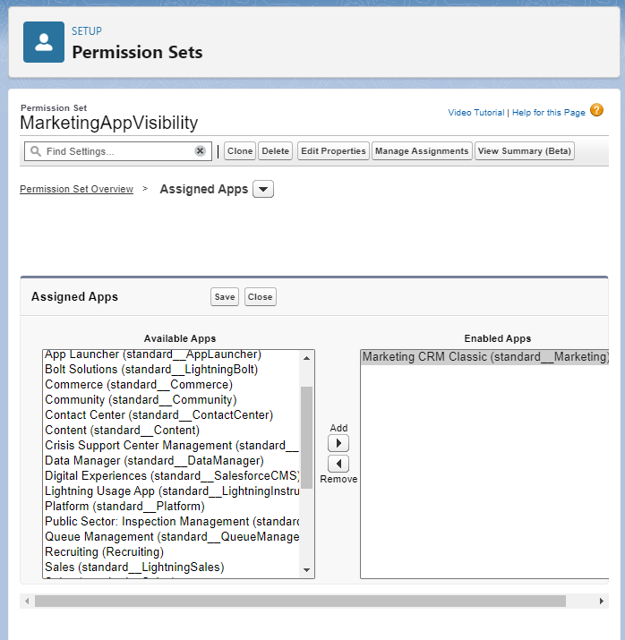
Task: Select Data Manager app entry
Action: tap(171, 461)
